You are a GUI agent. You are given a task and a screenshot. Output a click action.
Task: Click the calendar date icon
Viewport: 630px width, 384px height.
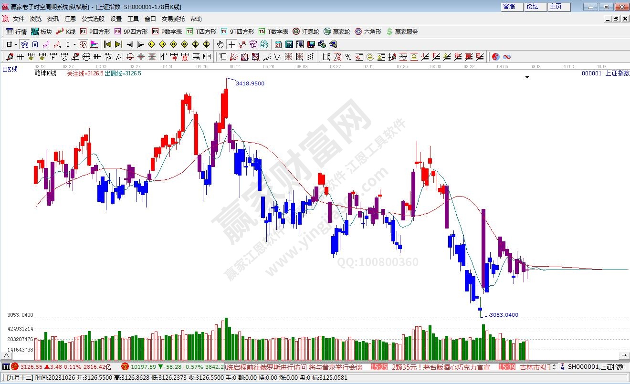[278, 44]
